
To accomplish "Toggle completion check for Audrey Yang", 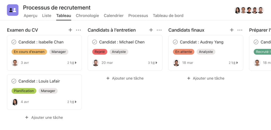I will tap(175, 42).
